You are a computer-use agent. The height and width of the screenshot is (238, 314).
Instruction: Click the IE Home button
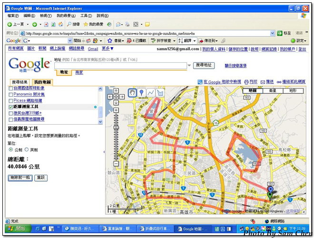tap(60, 24)
